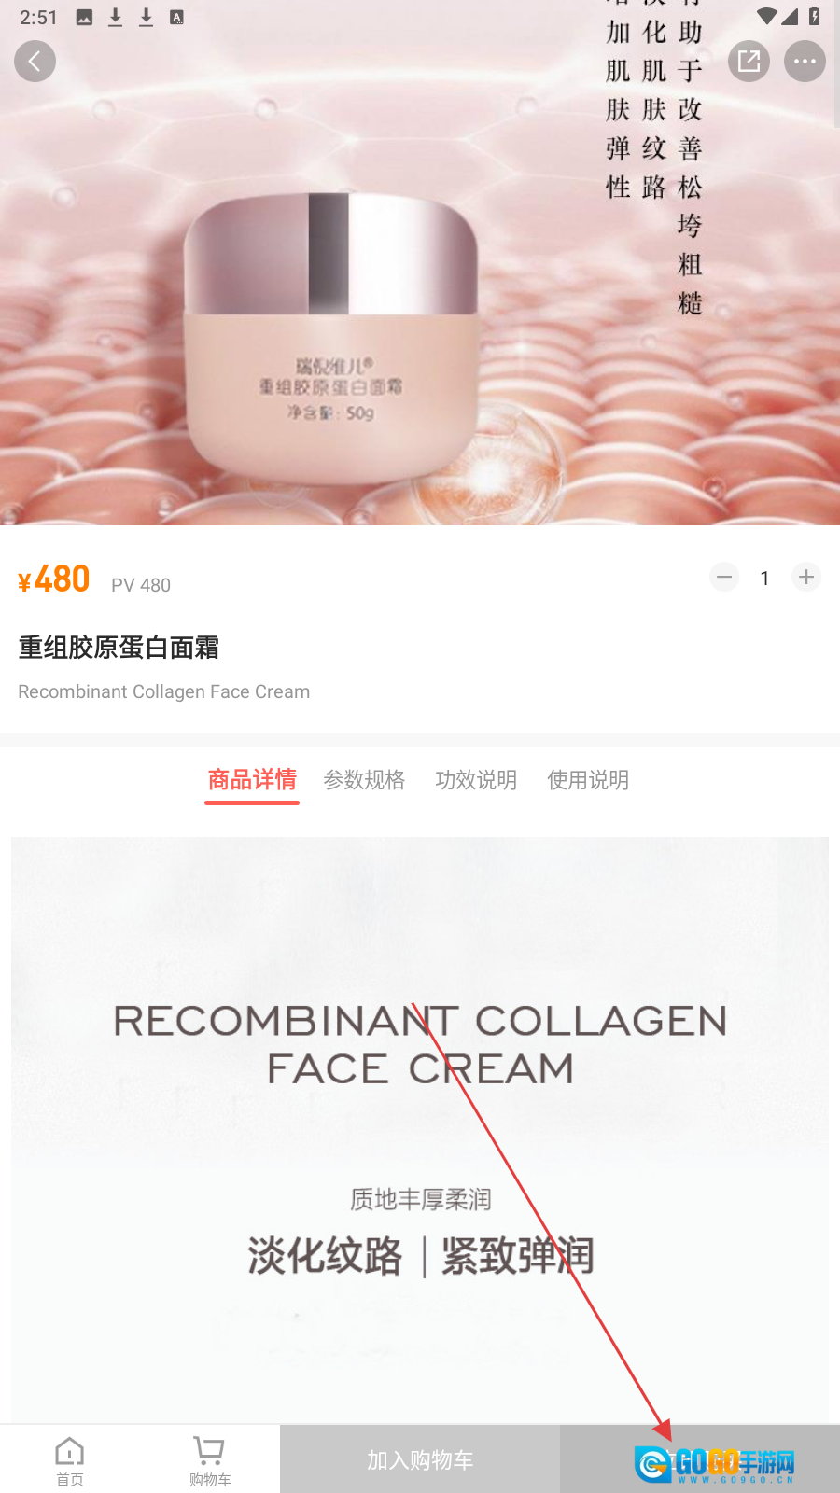Tap the ¥480 price label

[54, 579]
